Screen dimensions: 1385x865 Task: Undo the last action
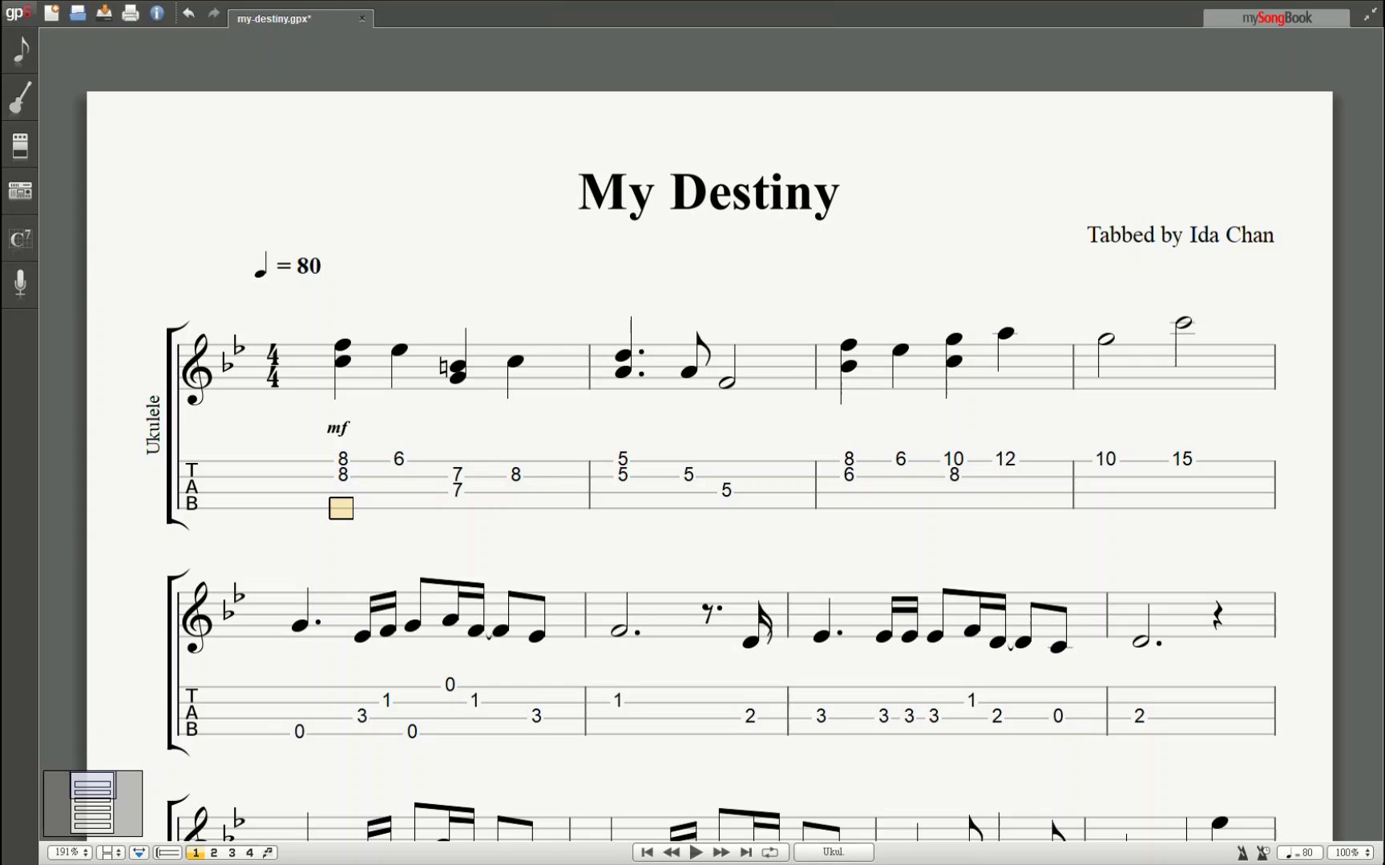(x=188, y=13)
